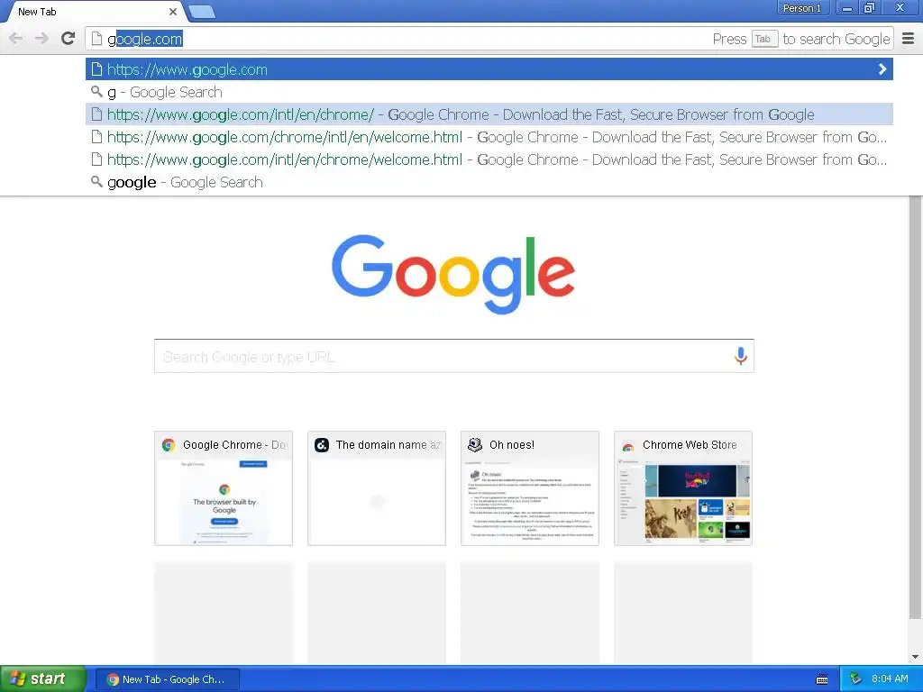The width and height of the screenshot is (923, 692).
Task: Click the 8:04 AM clock
Action: (890, 678)
